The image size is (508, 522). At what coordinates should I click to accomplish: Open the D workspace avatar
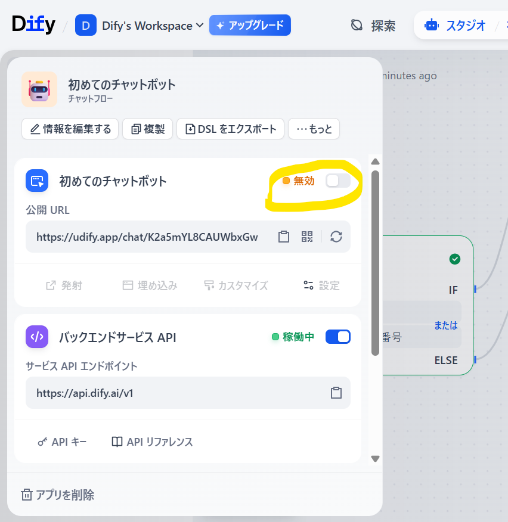pyautogui.click(x=86, y=25)
